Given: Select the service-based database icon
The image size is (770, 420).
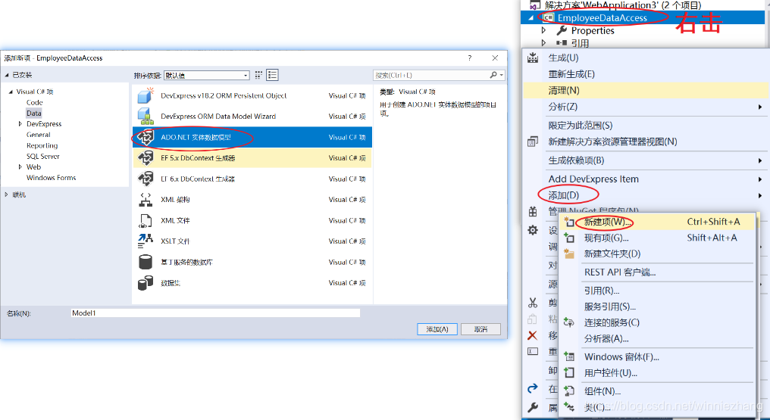Looking at the screenshot, I should 146,262.
